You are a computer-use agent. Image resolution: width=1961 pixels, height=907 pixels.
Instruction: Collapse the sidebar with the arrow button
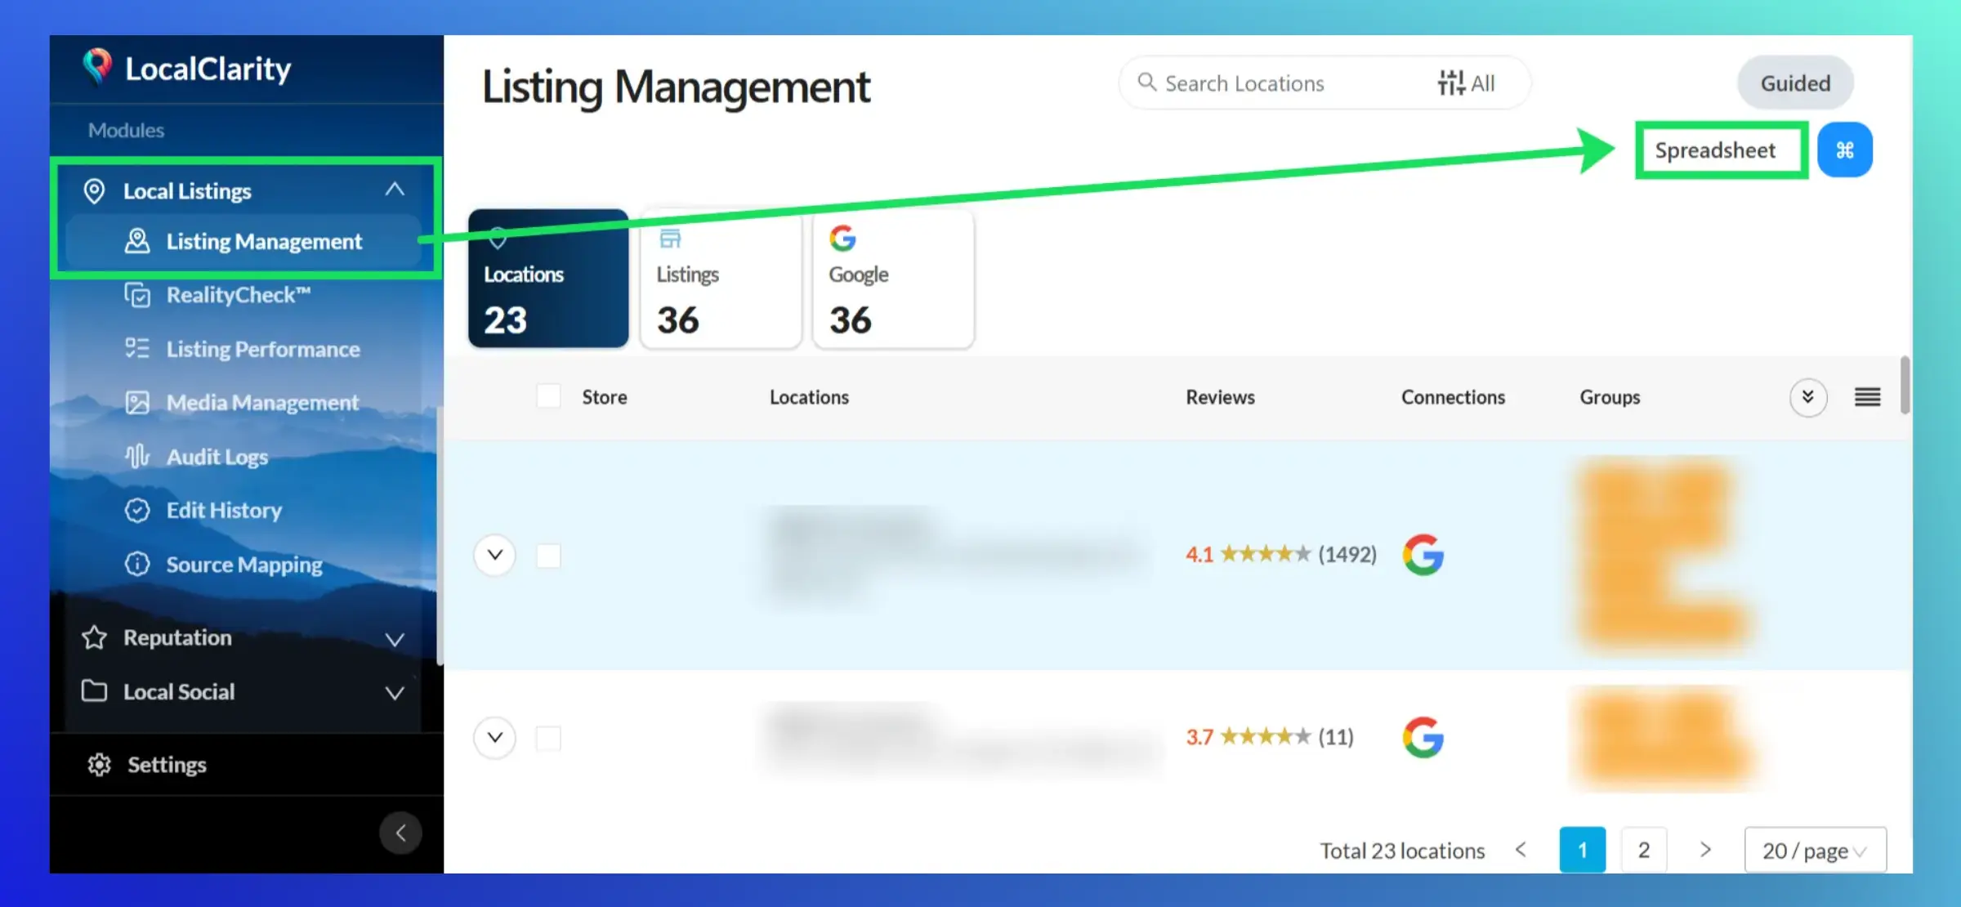[400, 833]
